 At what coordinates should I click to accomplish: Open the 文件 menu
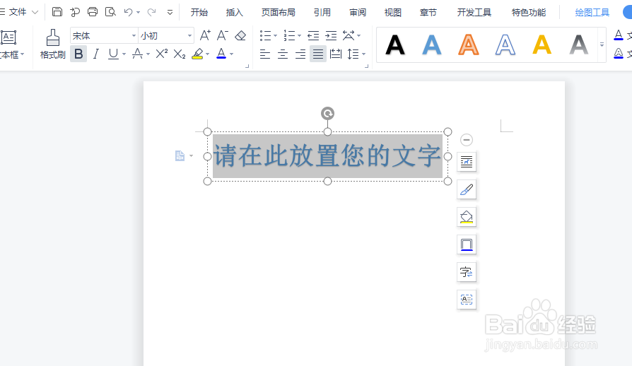point(18,12)
